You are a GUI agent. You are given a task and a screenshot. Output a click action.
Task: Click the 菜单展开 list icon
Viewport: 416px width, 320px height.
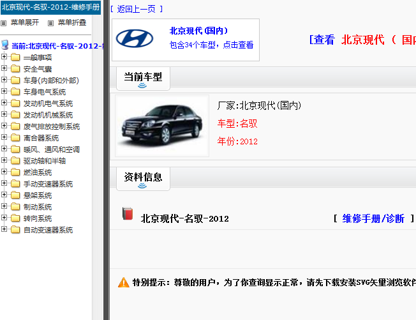tap(3, 24)
